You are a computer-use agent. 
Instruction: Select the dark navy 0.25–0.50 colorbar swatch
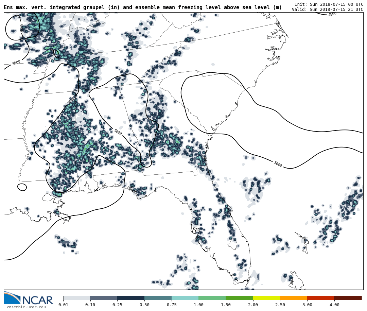pos(131,298)
